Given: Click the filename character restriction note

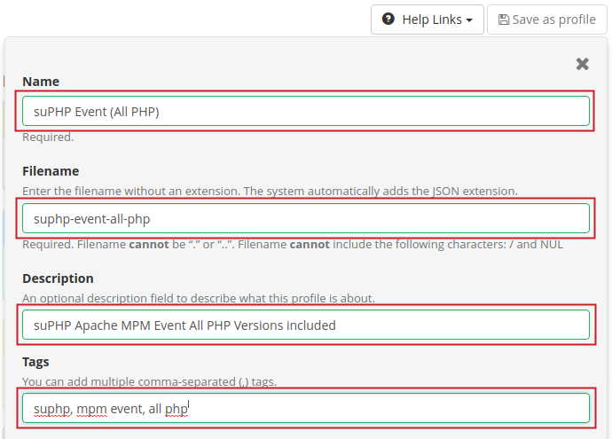Looking at the screenshot, I should [x=293, y=244].
